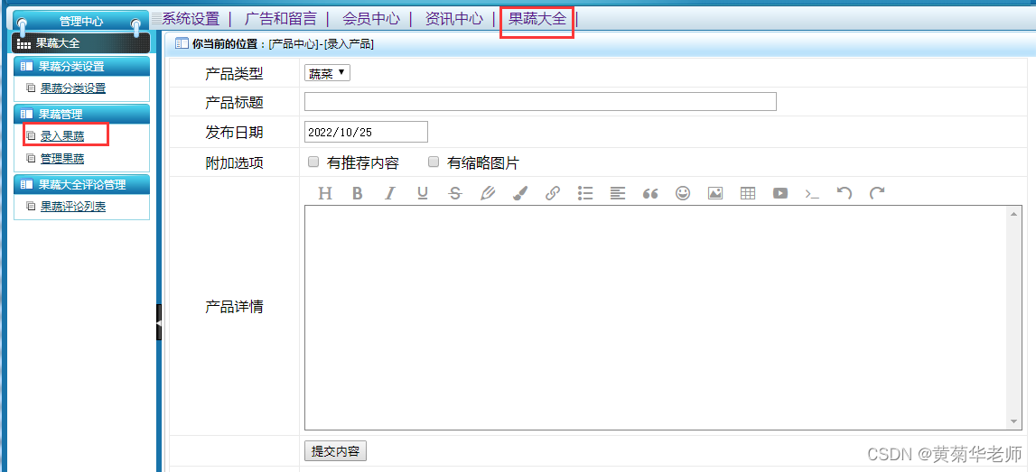This screenshot has width=1036, height=472.
Task: Insert a video into product details
Action: tap(780, 193)
